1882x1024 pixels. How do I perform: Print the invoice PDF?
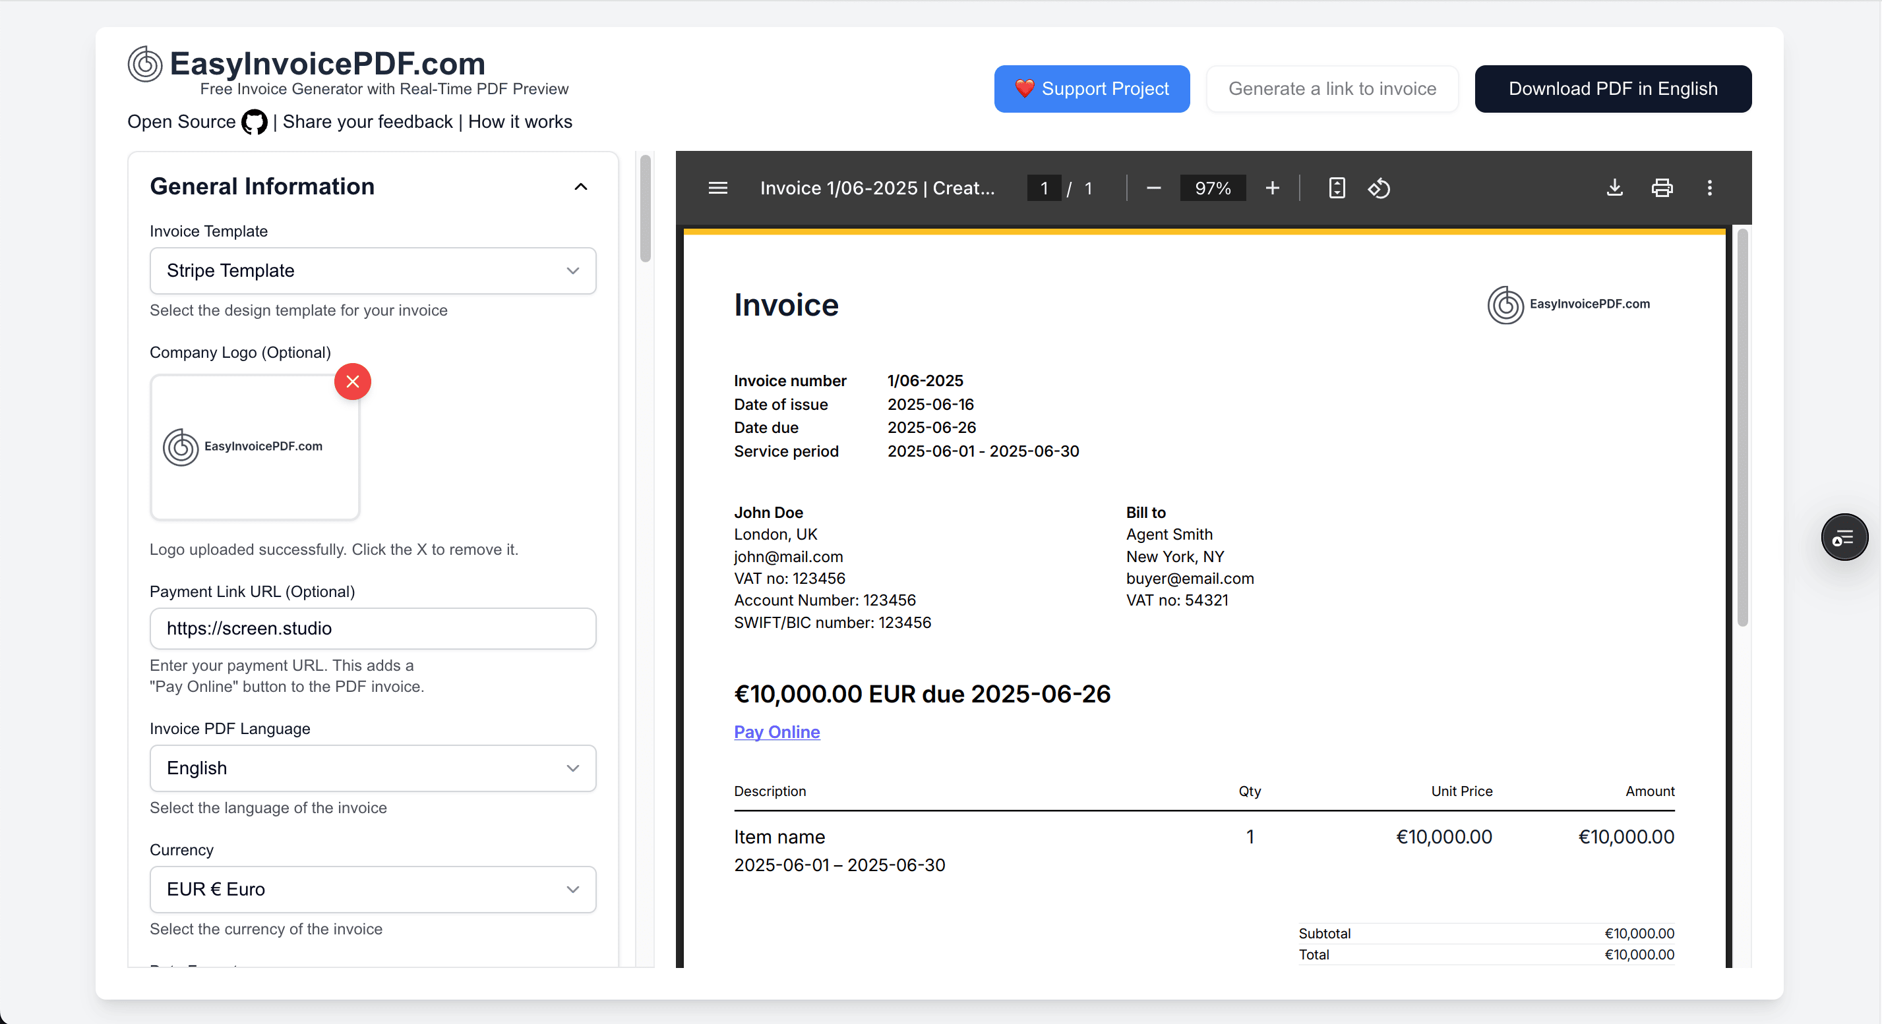[x=1662, y=188]
